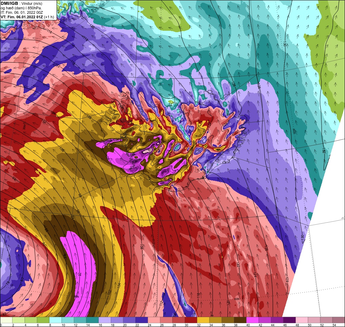
Task: Click the indigo 22–24 legend swatch
Action: (142, 320)
